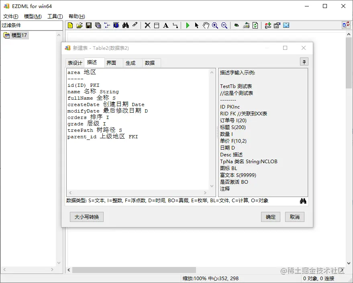Click the status bar '缩放:100% 中心:352, 298' text
This screenshot has height=283, width=353.
[210, 279]
